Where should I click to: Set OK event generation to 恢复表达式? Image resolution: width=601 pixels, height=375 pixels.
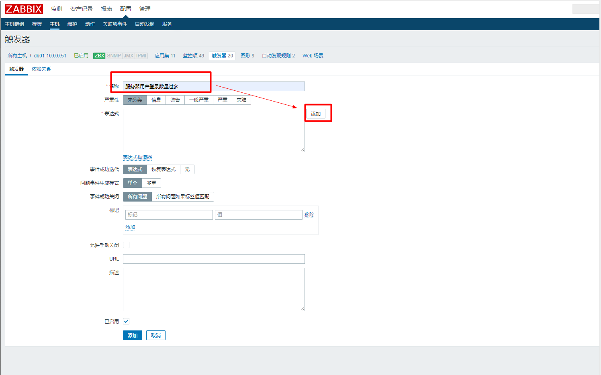[x=164, y=169]
